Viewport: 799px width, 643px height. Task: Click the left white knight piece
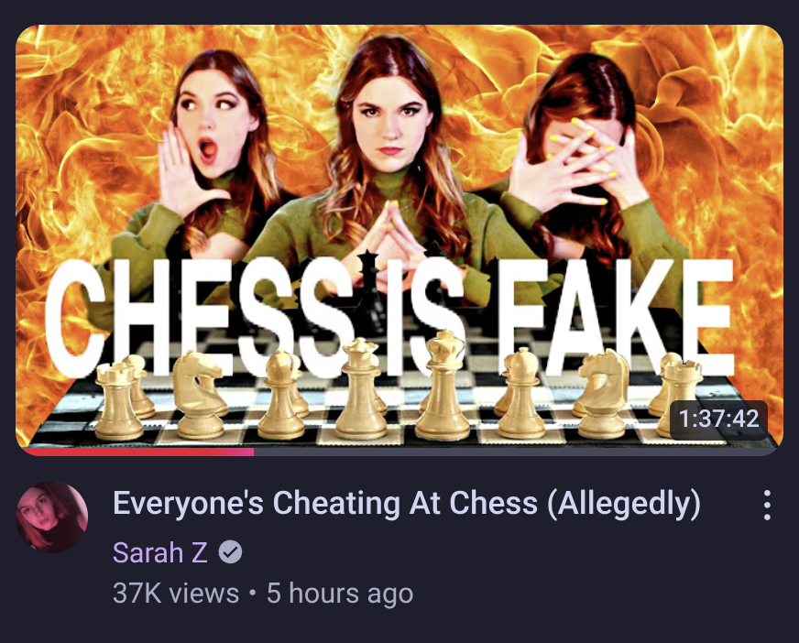(x=199, y=395)
